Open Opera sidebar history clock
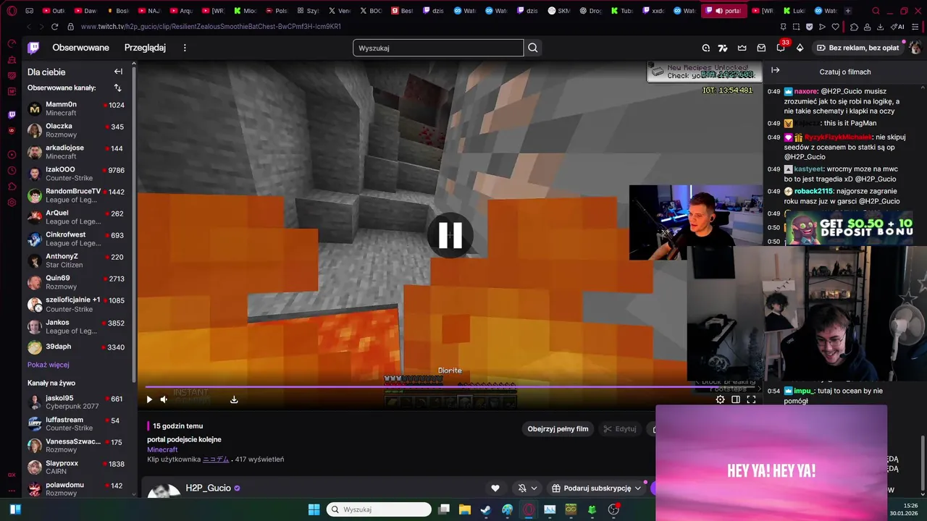 12,170
